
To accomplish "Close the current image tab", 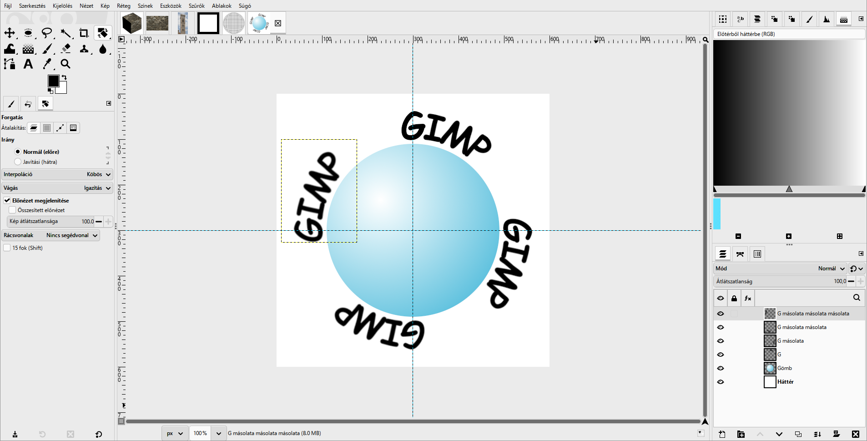I will [278, 23].
